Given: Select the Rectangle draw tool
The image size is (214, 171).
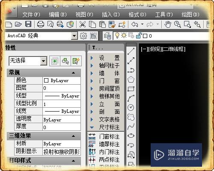Looking at the screenshot, I should 131,89.
